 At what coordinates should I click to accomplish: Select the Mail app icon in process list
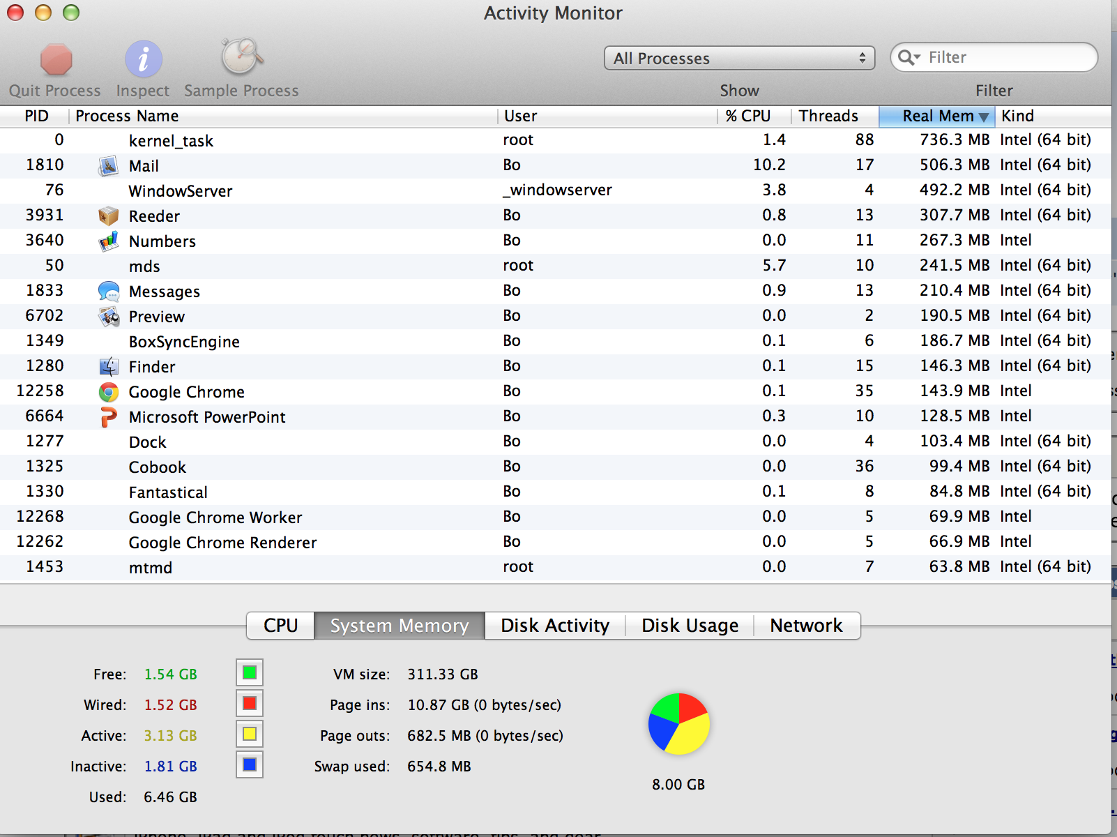(x=108, y=166)
